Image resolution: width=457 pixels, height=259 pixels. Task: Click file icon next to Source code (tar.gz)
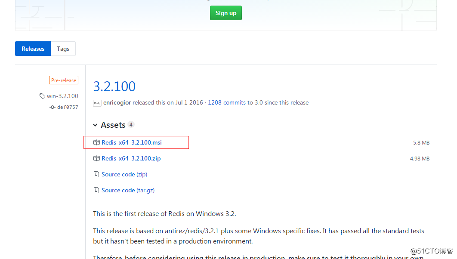click(96, 190)
